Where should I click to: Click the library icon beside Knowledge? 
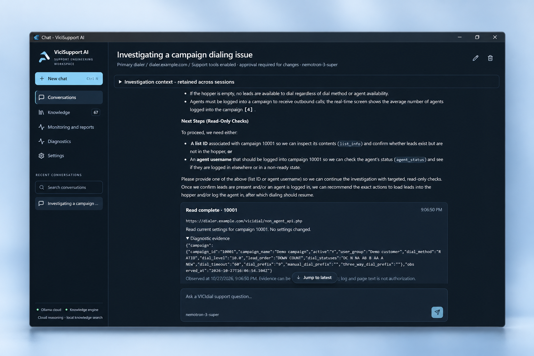click(41, 112)
